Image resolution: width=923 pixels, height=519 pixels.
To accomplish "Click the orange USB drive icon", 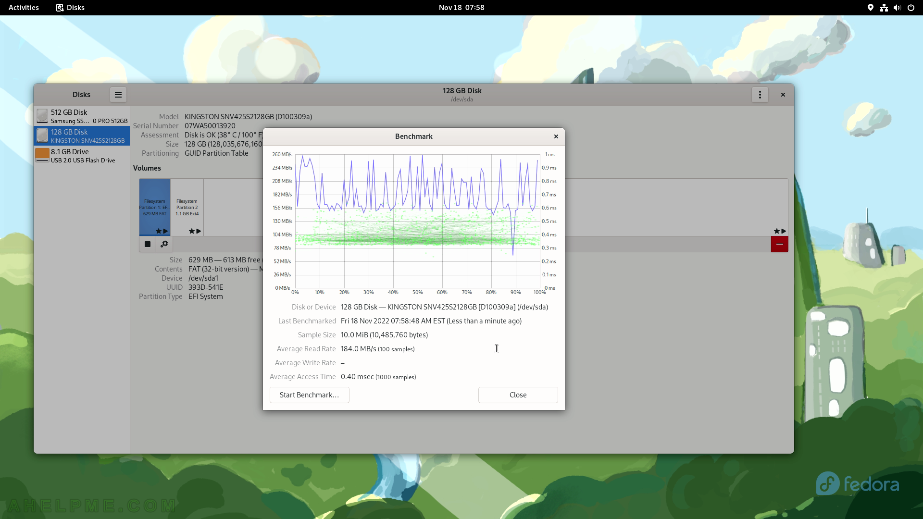I will (x=42, y=155).
